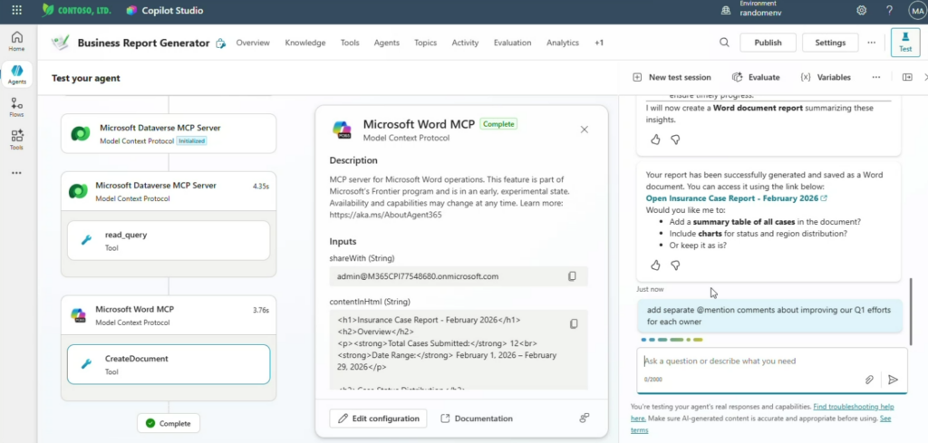Open settings gear in top bar

861,10
